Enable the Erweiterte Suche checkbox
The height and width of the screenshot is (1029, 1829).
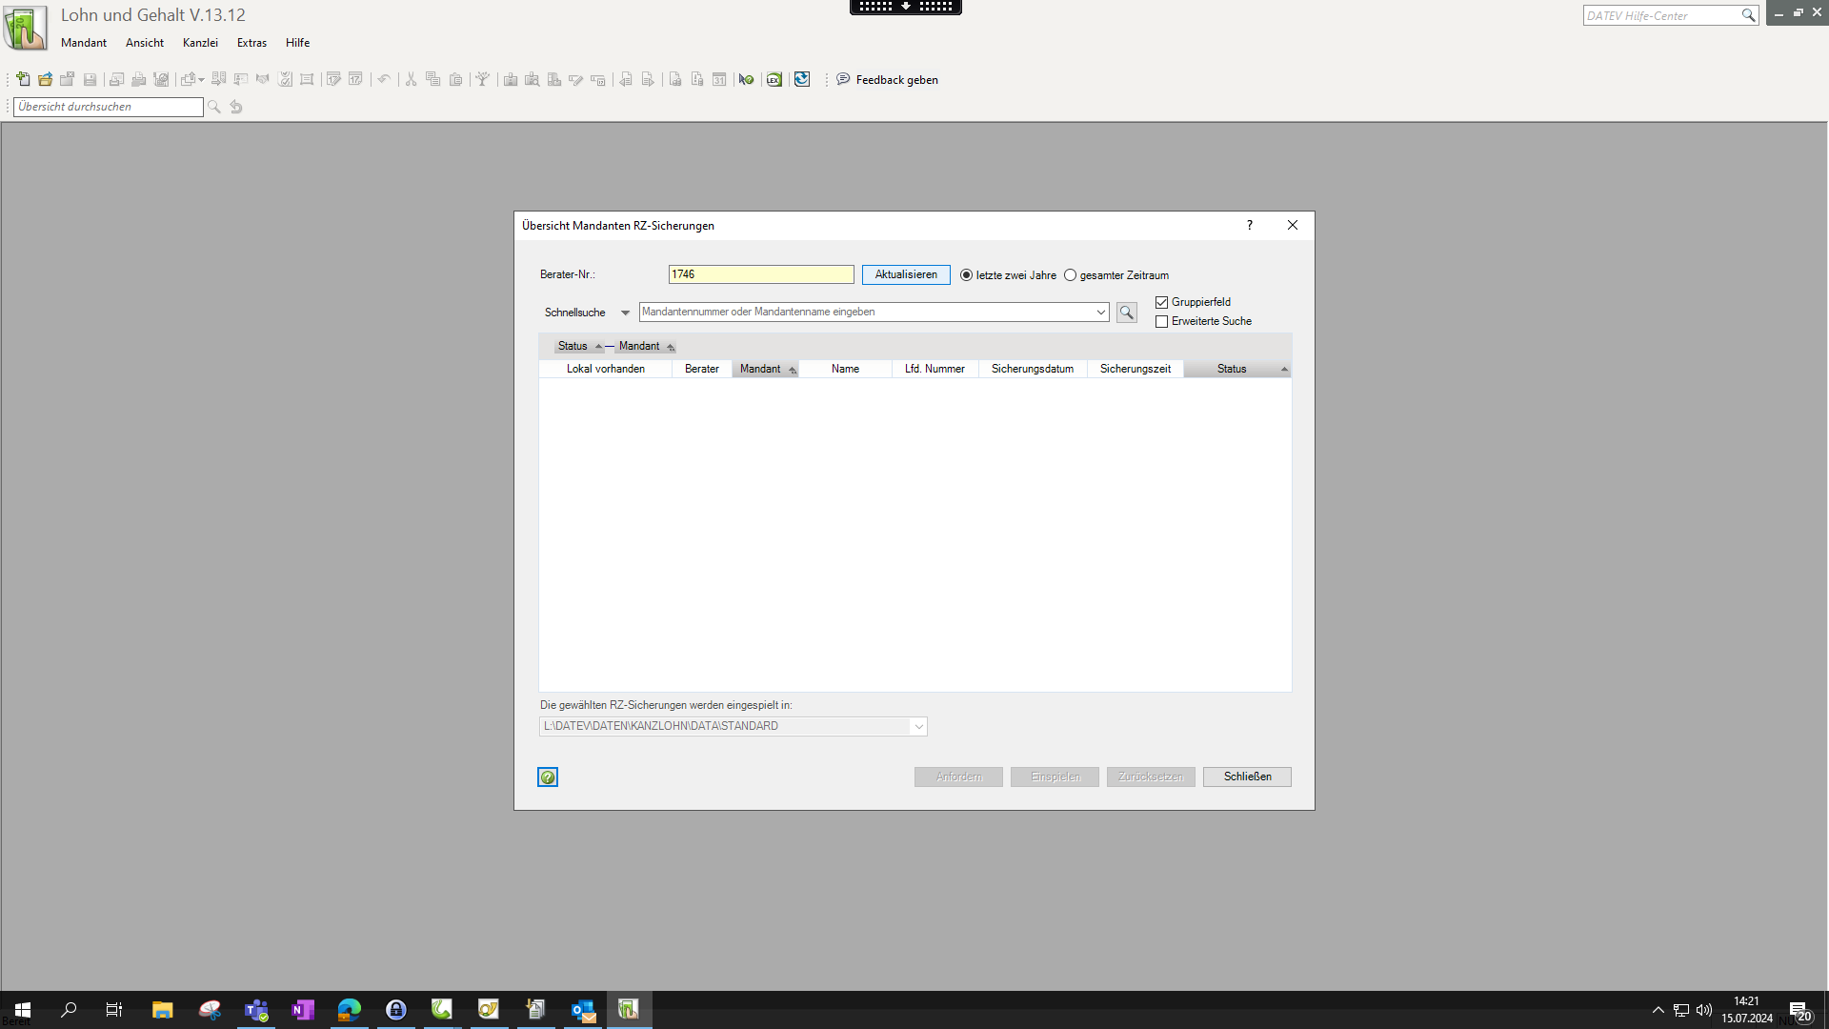[x=1162, y=322]
